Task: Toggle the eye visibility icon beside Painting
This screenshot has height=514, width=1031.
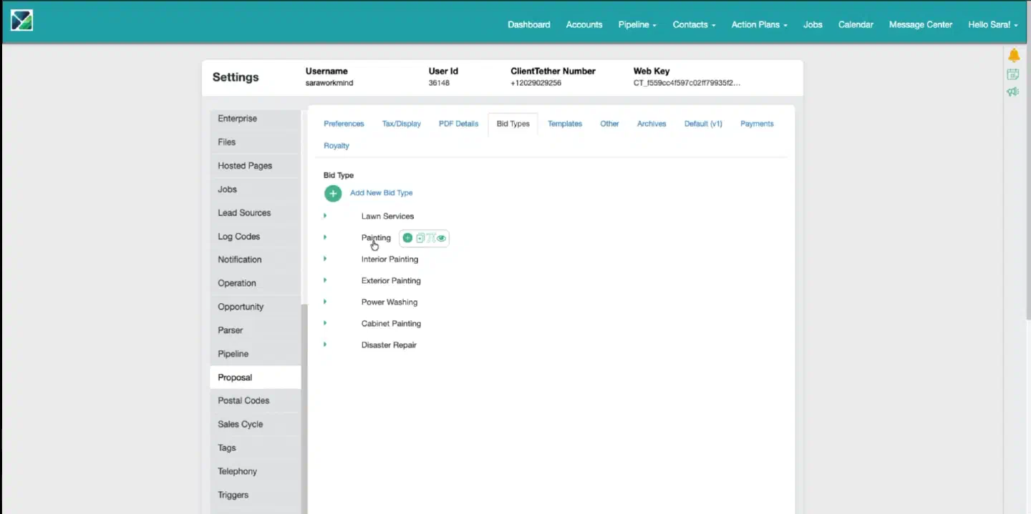Action: (x=441, y=238)
